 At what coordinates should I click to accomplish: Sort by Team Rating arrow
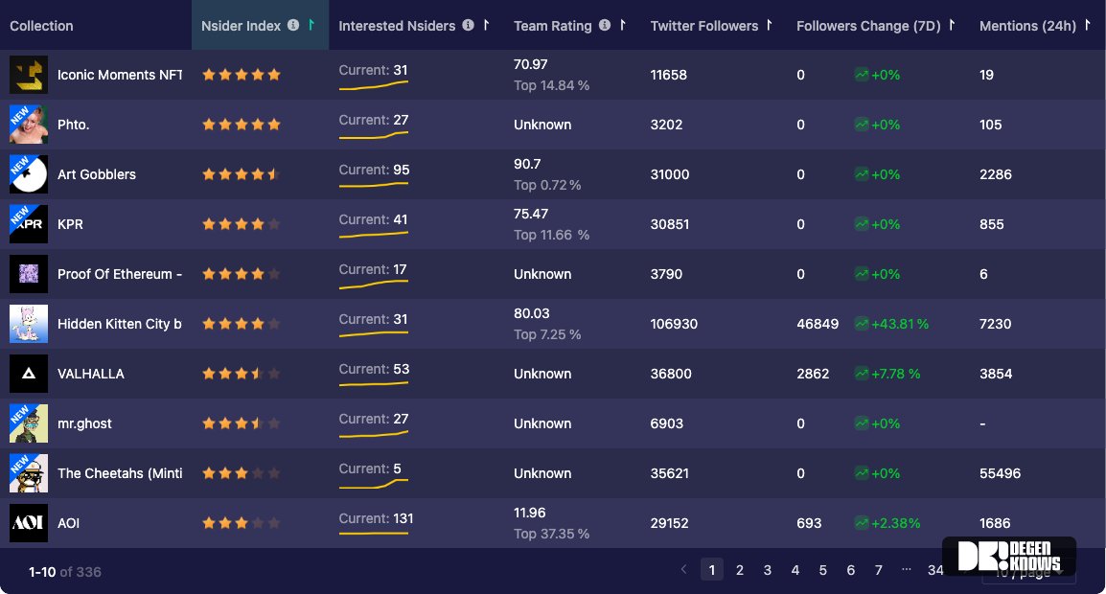pos(622,25)
